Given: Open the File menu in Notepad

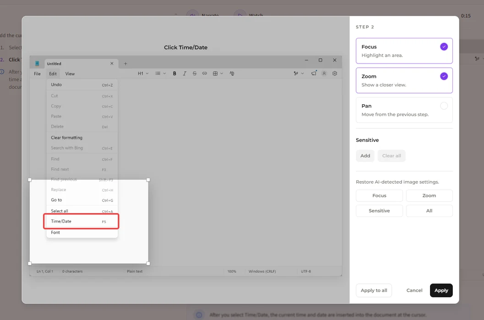Looking at the screenshot, I should [x=37, y=74].
